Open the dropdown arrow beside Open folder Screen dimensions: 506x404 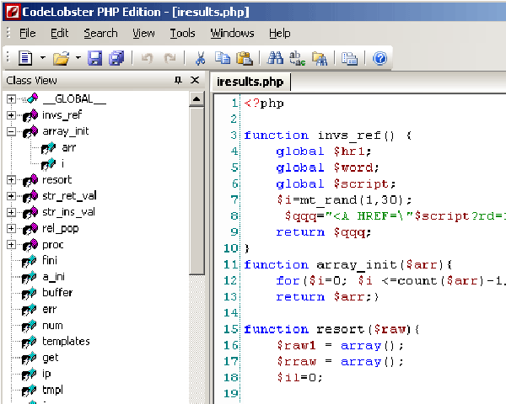click(x=78, y=58)
